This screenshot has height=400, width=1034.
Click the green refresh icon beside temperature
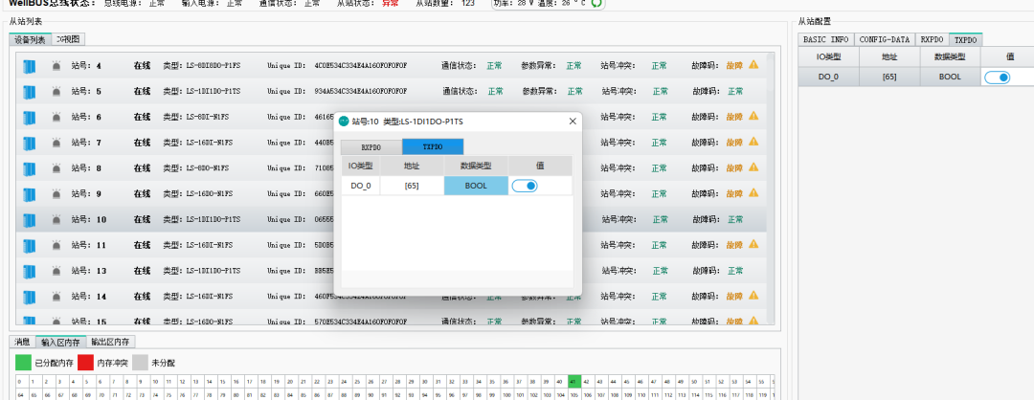pos(596,3)
